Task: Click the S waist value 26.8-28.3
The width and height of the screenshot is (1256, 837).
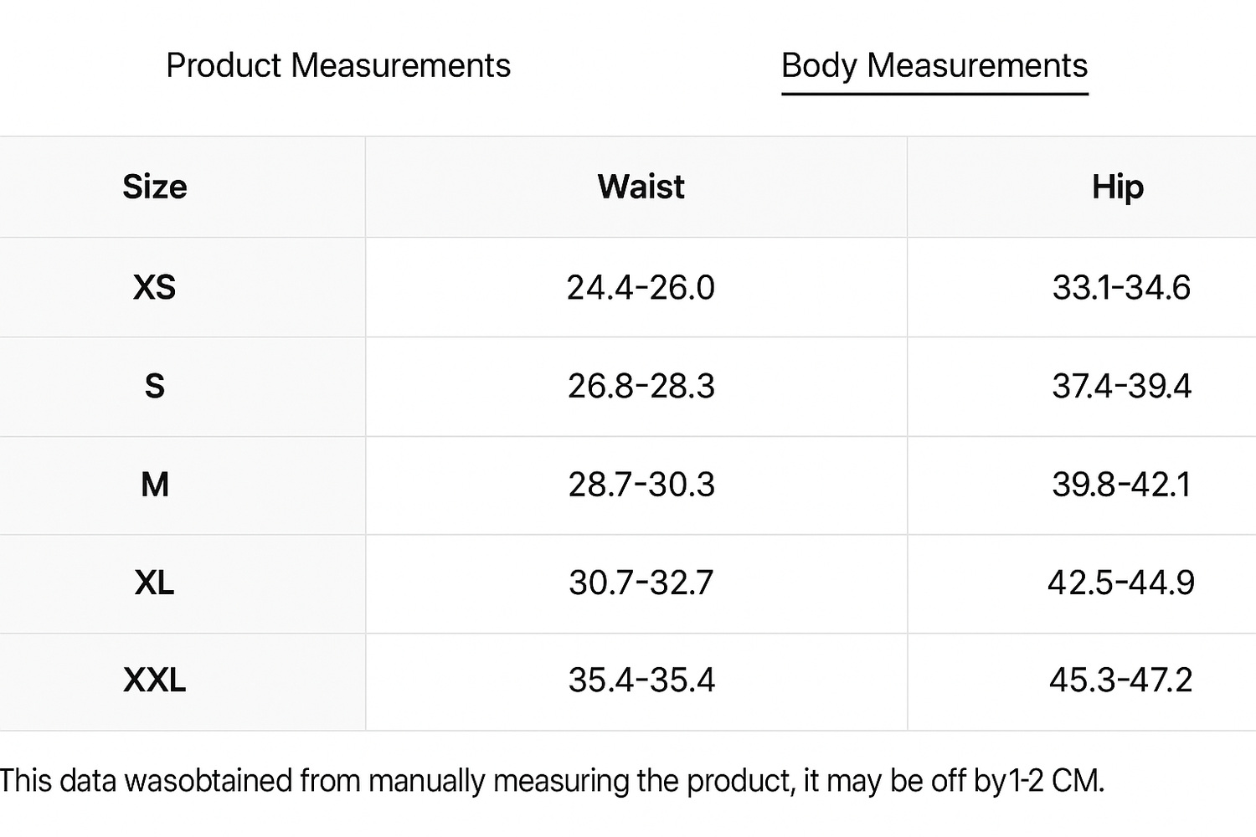Action: [x=641, y=387]
